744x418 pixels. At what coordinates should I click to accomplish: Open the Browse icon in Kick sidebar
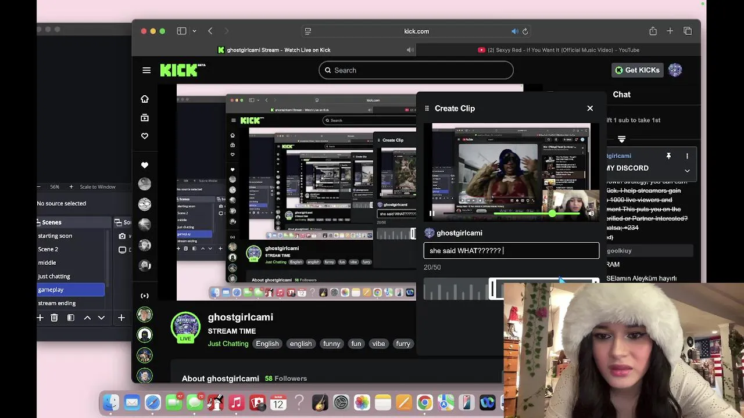coord(145,118)
